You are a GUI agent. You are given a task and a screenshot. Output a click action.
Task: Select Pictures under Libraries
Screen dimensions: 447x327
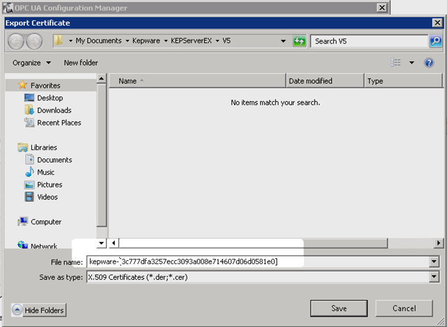50,184
